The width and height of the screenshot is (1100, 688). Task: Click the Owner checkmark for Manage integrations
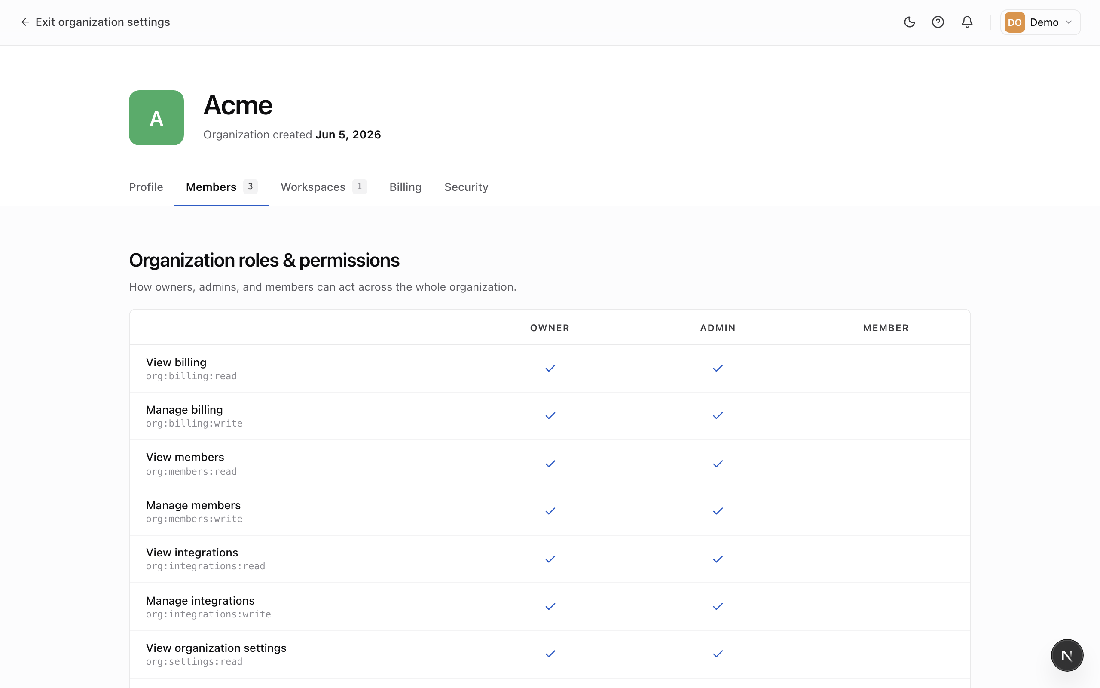[x=550, y=607]
